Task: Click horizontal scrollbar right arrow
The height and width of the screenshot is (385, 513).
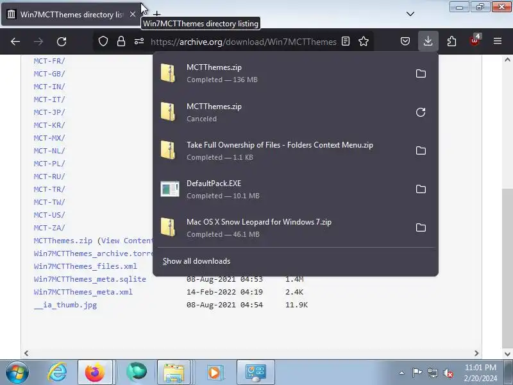Action: (476, 354)
